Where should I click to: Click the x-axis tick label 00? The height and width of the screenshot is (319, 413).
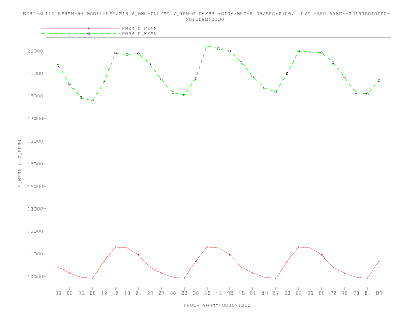(x=58, y=293)
